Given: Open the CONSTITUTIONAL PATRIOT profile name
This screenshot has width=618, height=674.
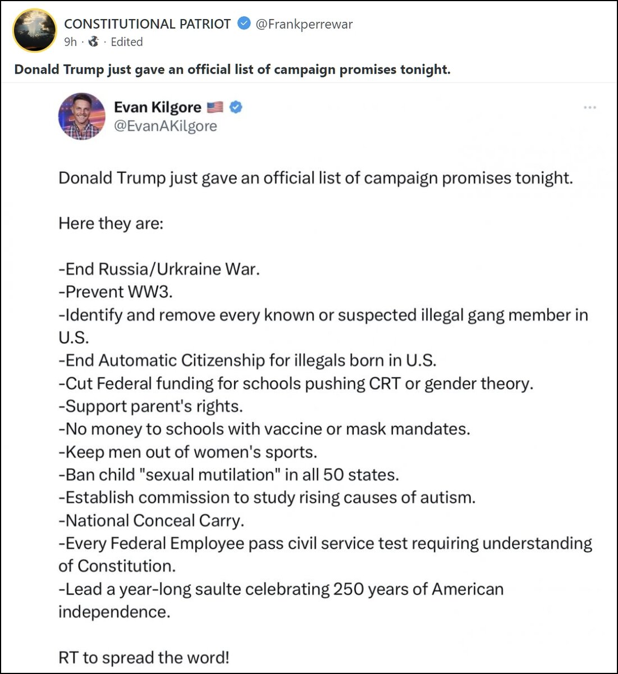Looking at the screenshot, I should (147, 24).
